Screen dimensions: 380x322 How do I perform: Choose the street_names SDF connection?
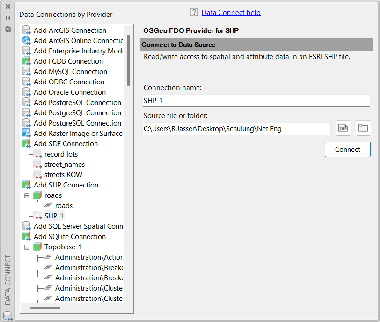[64, 165]
